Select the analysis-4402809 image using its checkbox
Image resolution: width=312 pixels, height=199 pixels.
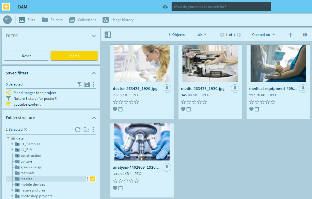coord(120,188)
